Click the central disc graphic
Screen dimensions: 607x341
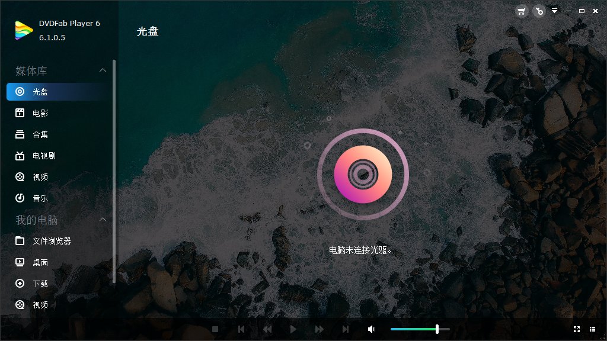[x=363, y=173]
